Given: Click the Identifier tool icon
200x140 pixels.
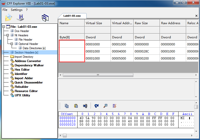Looking at the screenshot, I should (12, 74).
